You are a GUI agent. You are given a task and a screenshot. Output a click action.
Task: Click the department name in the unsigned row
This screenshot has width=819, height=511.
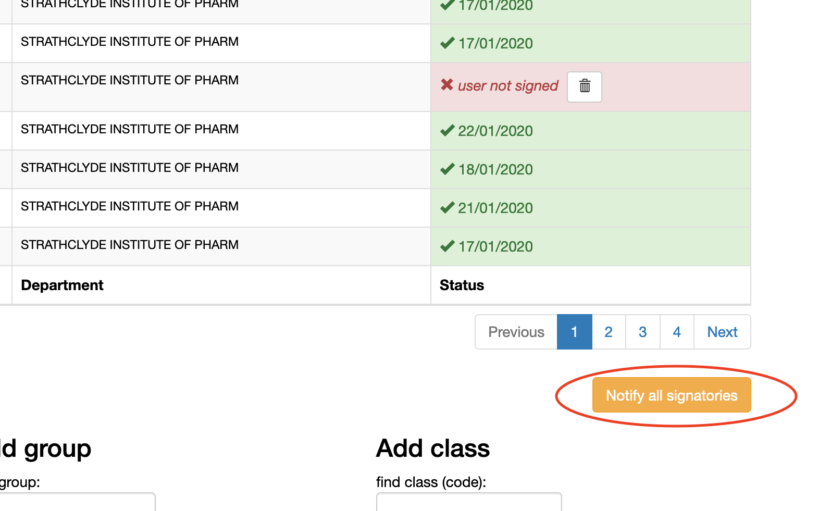click(130, 80)
